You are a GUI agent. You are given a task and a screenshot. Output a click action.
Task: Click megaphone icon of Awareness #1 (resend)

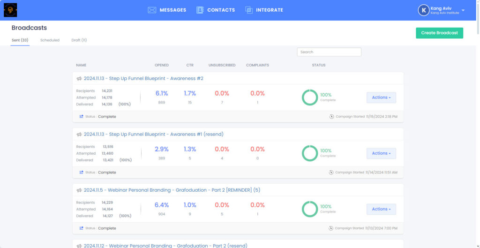pyautogui.click(x=79, y=135)
